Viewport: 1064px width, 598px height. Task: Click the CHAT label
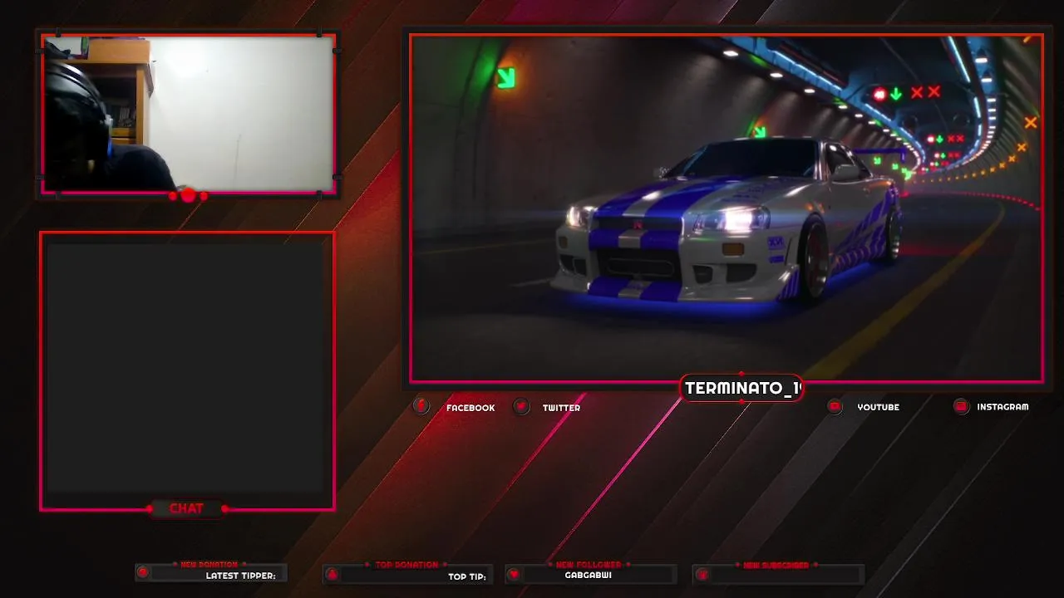186,508
